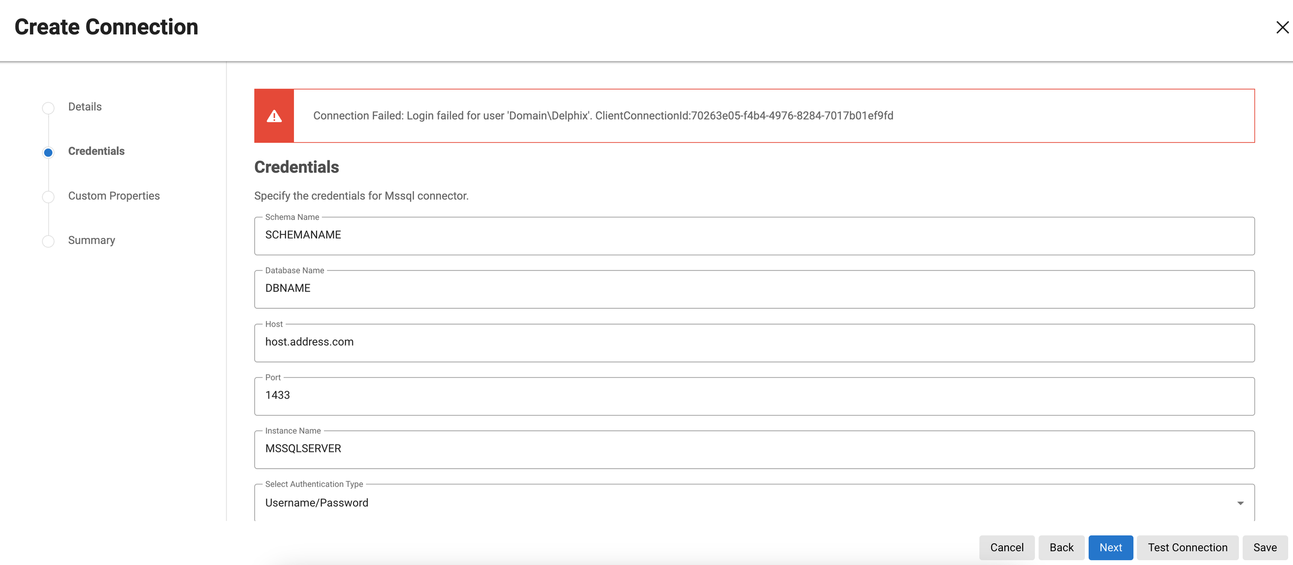Screen dimensions: 1293x565
Task: Click the Create Connection title
Action: [x=106, y=27]
